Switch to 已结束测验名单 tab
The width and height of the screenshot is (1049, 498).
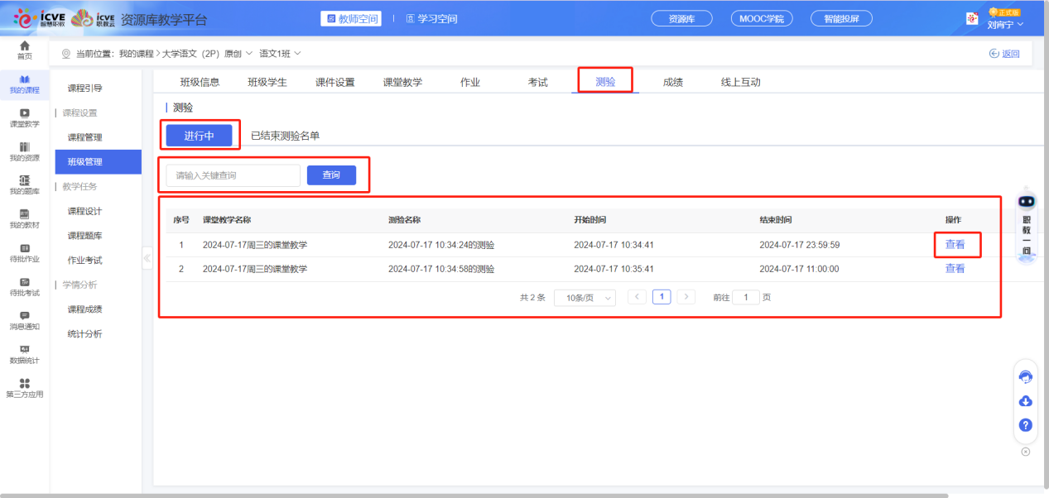[x=285, y=136]
